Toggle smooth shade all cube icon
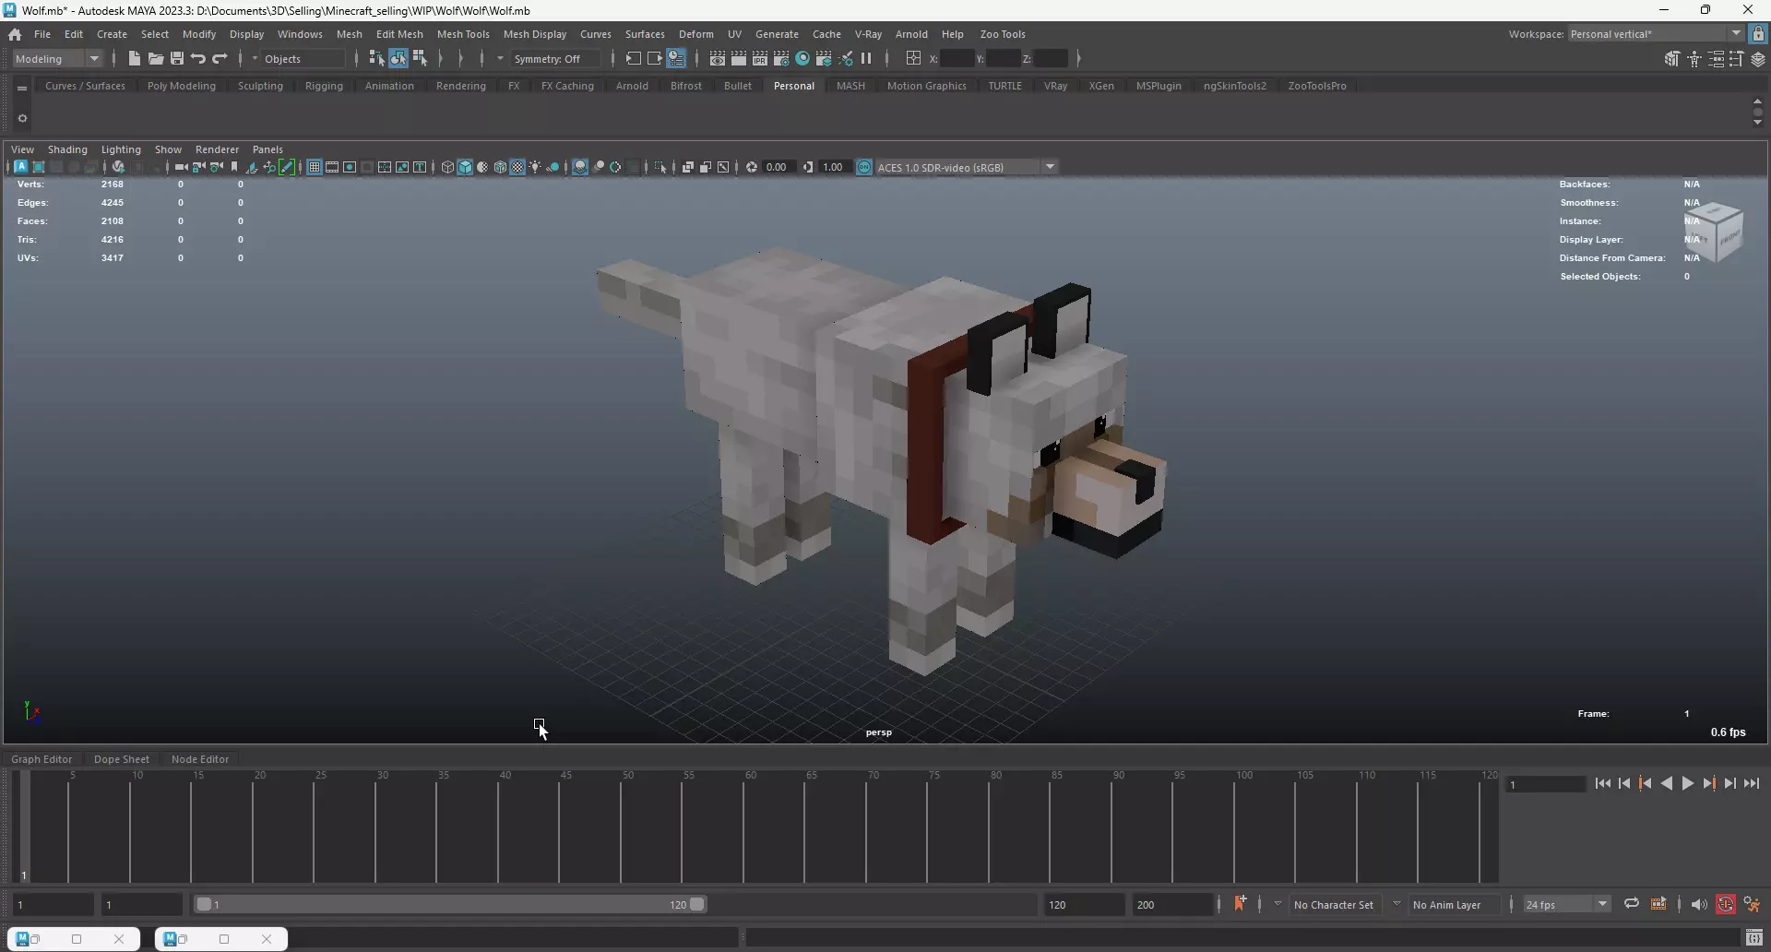 point(465,167)
